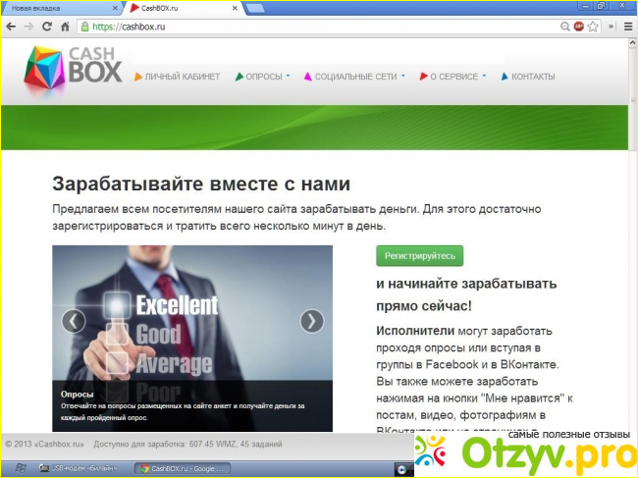Screen dimensions: 638x478
Task: Click the browser back arrow
Action: (x=11, y=27)
